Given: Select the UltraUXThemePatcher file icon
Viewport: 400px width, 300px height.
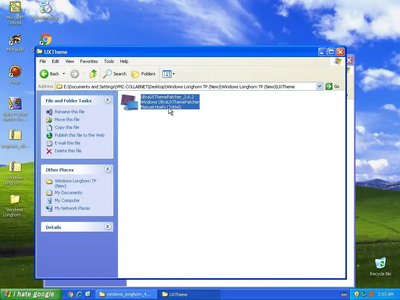Looking at the screenshot, I should (129, 102).
